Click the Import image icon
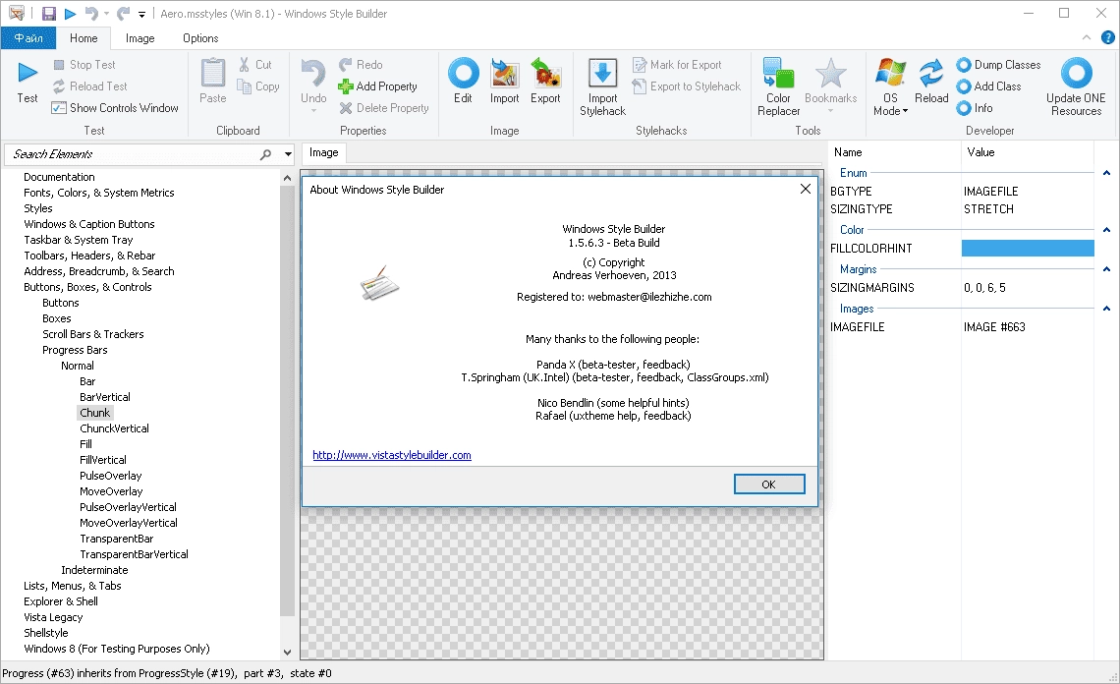 [504, 73]
